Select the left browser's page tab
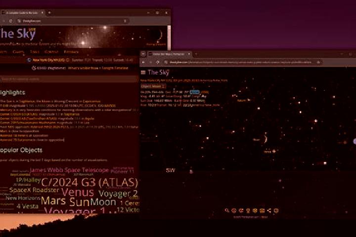The height and width of the screenshot is (237, 356). coord(22,13)
